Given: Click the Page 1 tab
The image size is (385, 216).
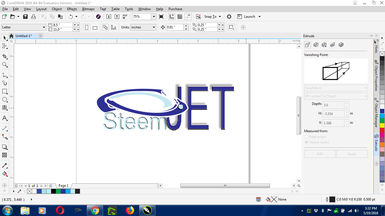Looking at the screenshot, I should 63,186.
